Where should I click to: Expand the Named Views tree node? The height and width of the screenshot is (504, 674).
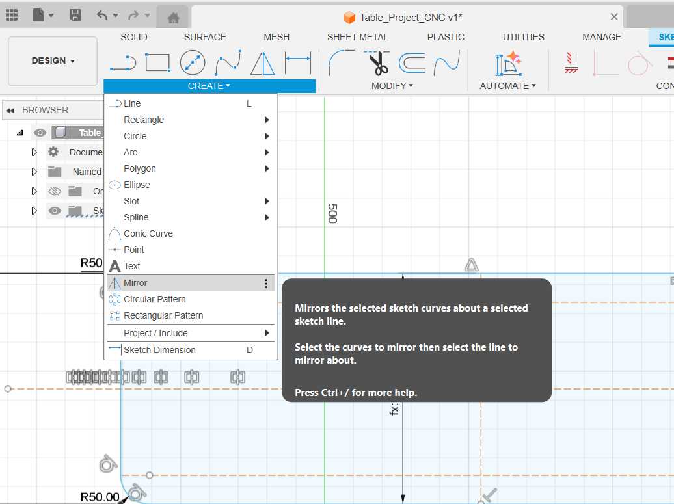point(34,172)
